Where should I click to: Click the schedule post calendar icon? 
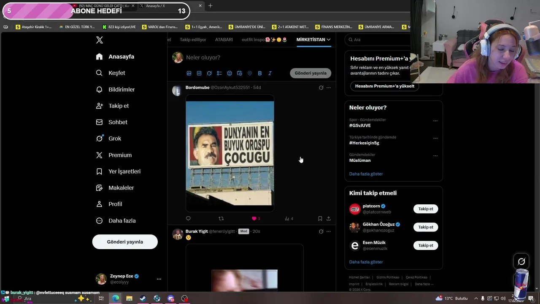[x=240, y=73]
